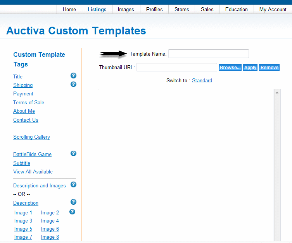The image size is (292, 243).
Task: Insert Description and Images tag
Action: pyautogui.click(x=40, y=185)
